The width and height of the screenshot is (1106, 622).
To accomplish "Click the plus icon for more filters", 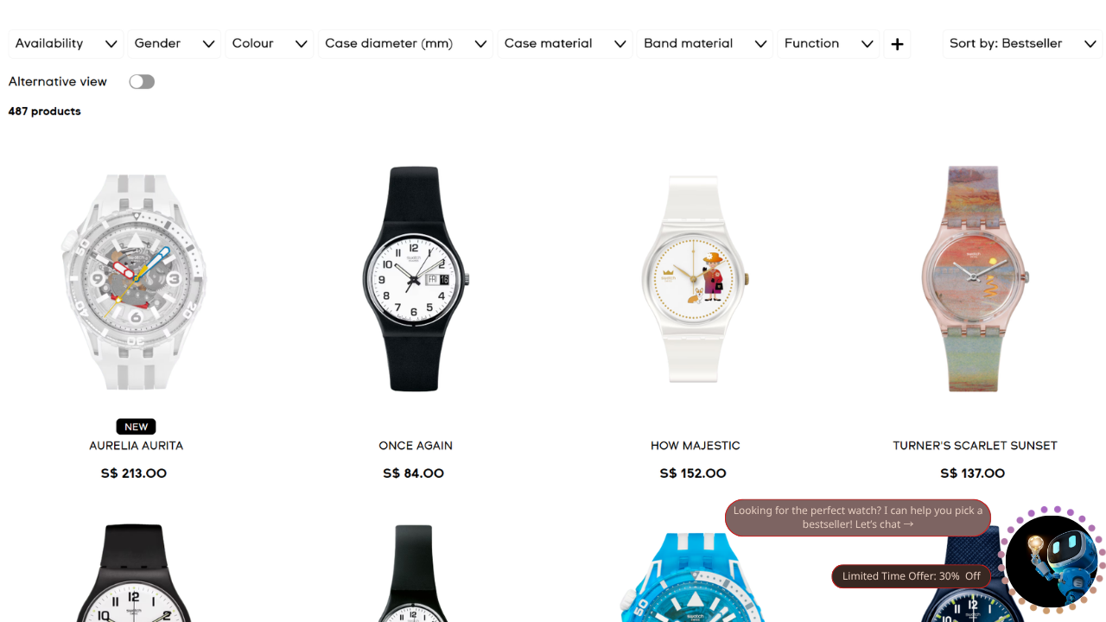I will tap(897, 44).
